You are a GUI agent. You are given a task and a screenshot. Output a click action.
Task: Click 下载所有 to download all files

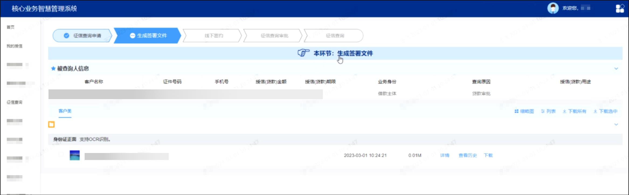pos(574,111)
